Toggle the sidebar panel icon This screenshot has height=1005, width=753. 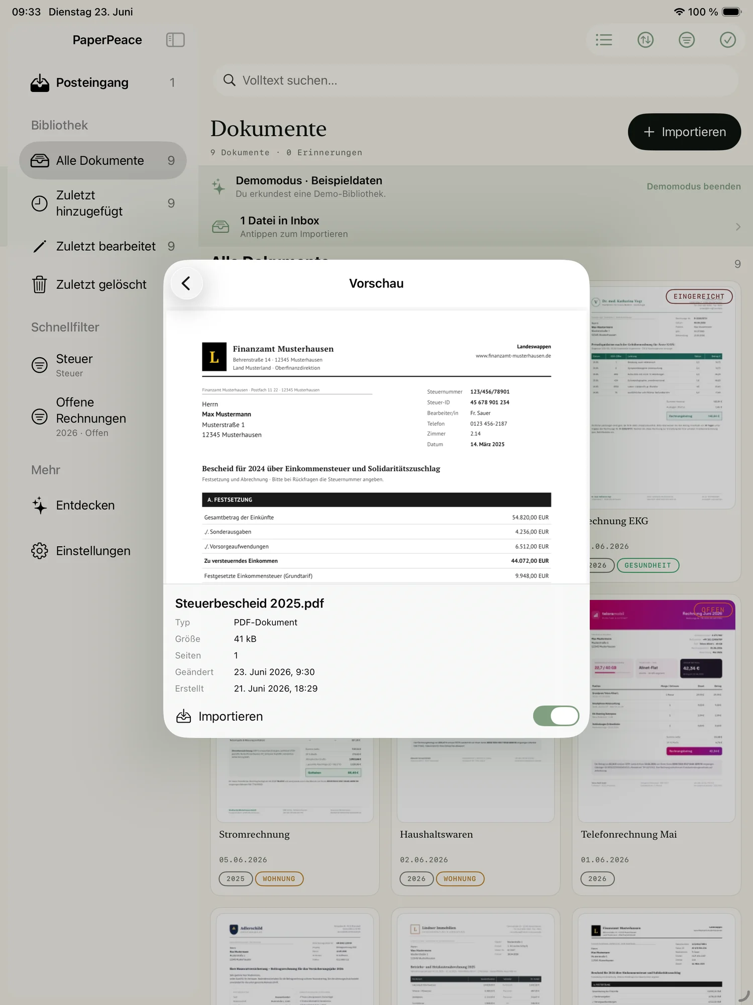[x=175, y=40]
